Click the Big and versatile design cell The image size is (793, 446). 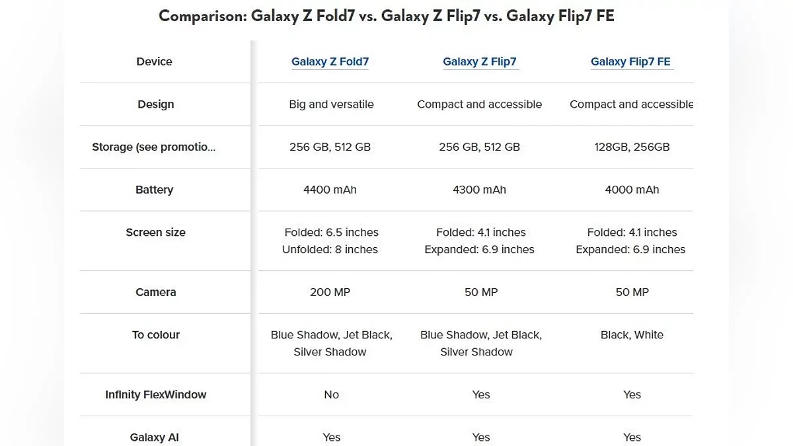coord(331,104)
